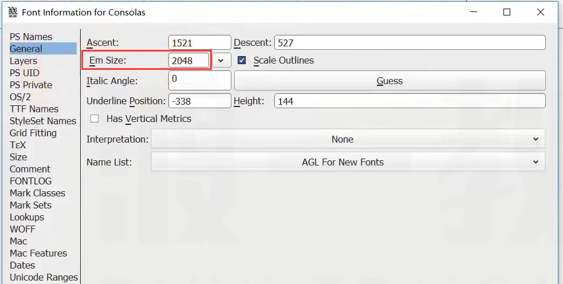
Task: Enable Has Vertical Metrics checkbox
Action: pos(95,119)
